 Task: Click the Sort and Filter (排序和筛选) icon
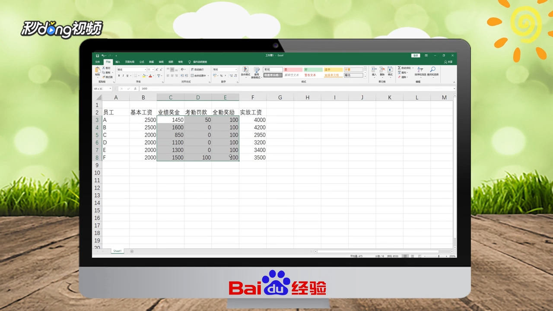click(420, 69)
